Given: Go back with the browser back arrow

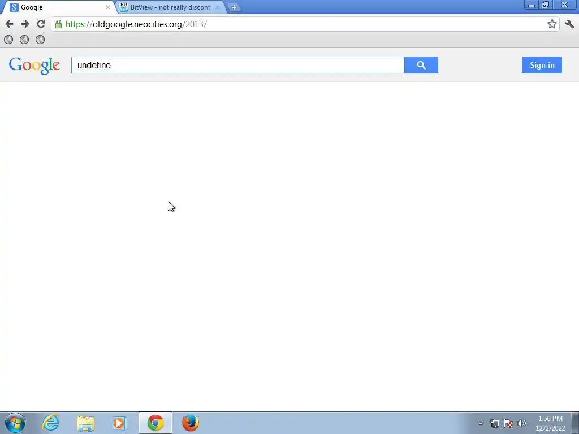Looking at the screenshot, I should [9, 24].
